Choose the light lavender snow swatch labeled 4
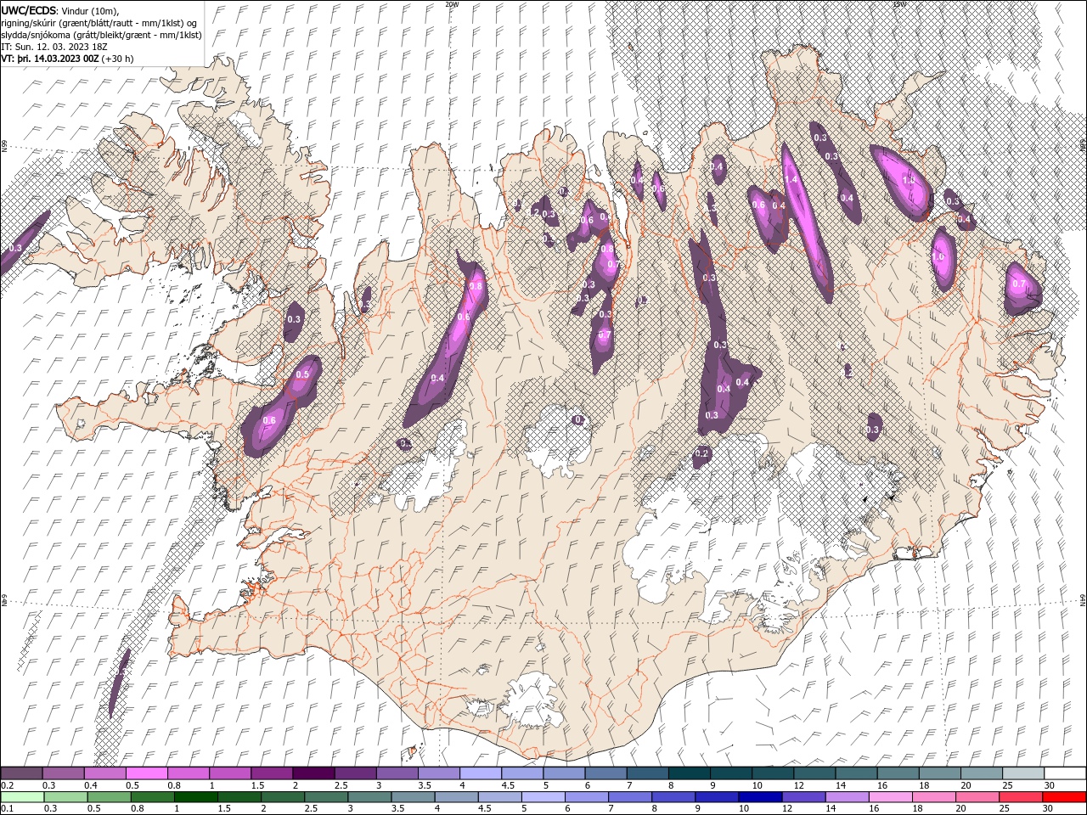This screenshot has height=815, width=1087. 479,773
